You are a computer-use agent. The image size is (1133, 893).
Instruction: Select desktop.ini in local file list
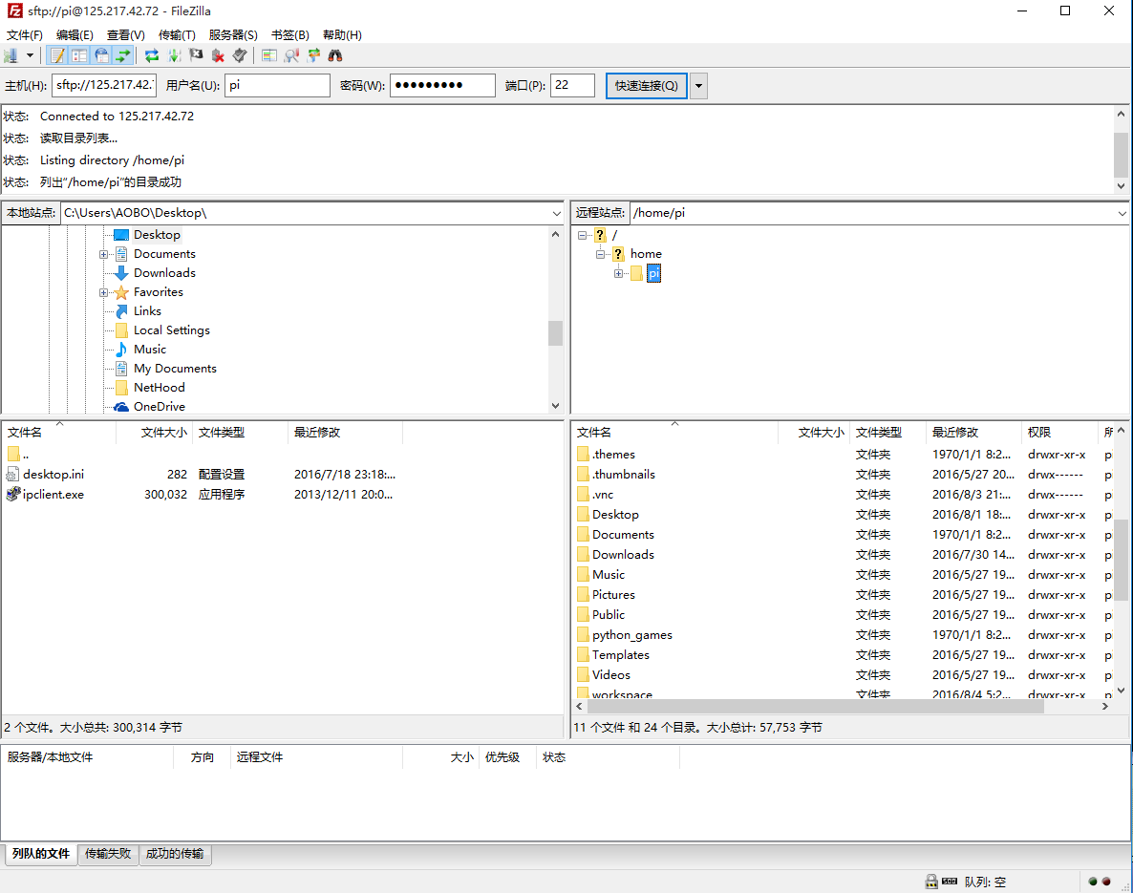(53, 475)
